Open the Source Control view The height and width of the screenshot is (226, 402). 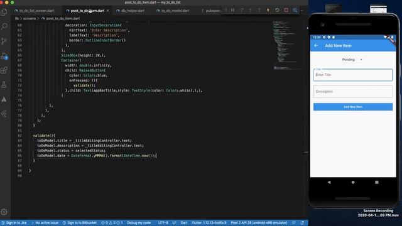coord(4,41)
